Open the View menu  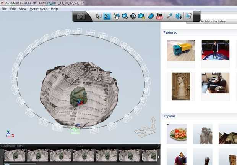click(23, 9)
